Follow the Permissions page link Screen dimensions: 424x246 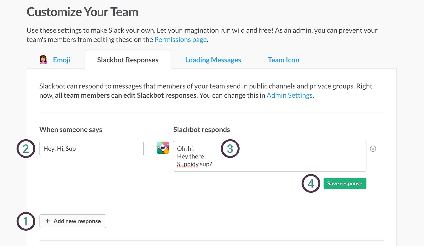tap(180, 40)
